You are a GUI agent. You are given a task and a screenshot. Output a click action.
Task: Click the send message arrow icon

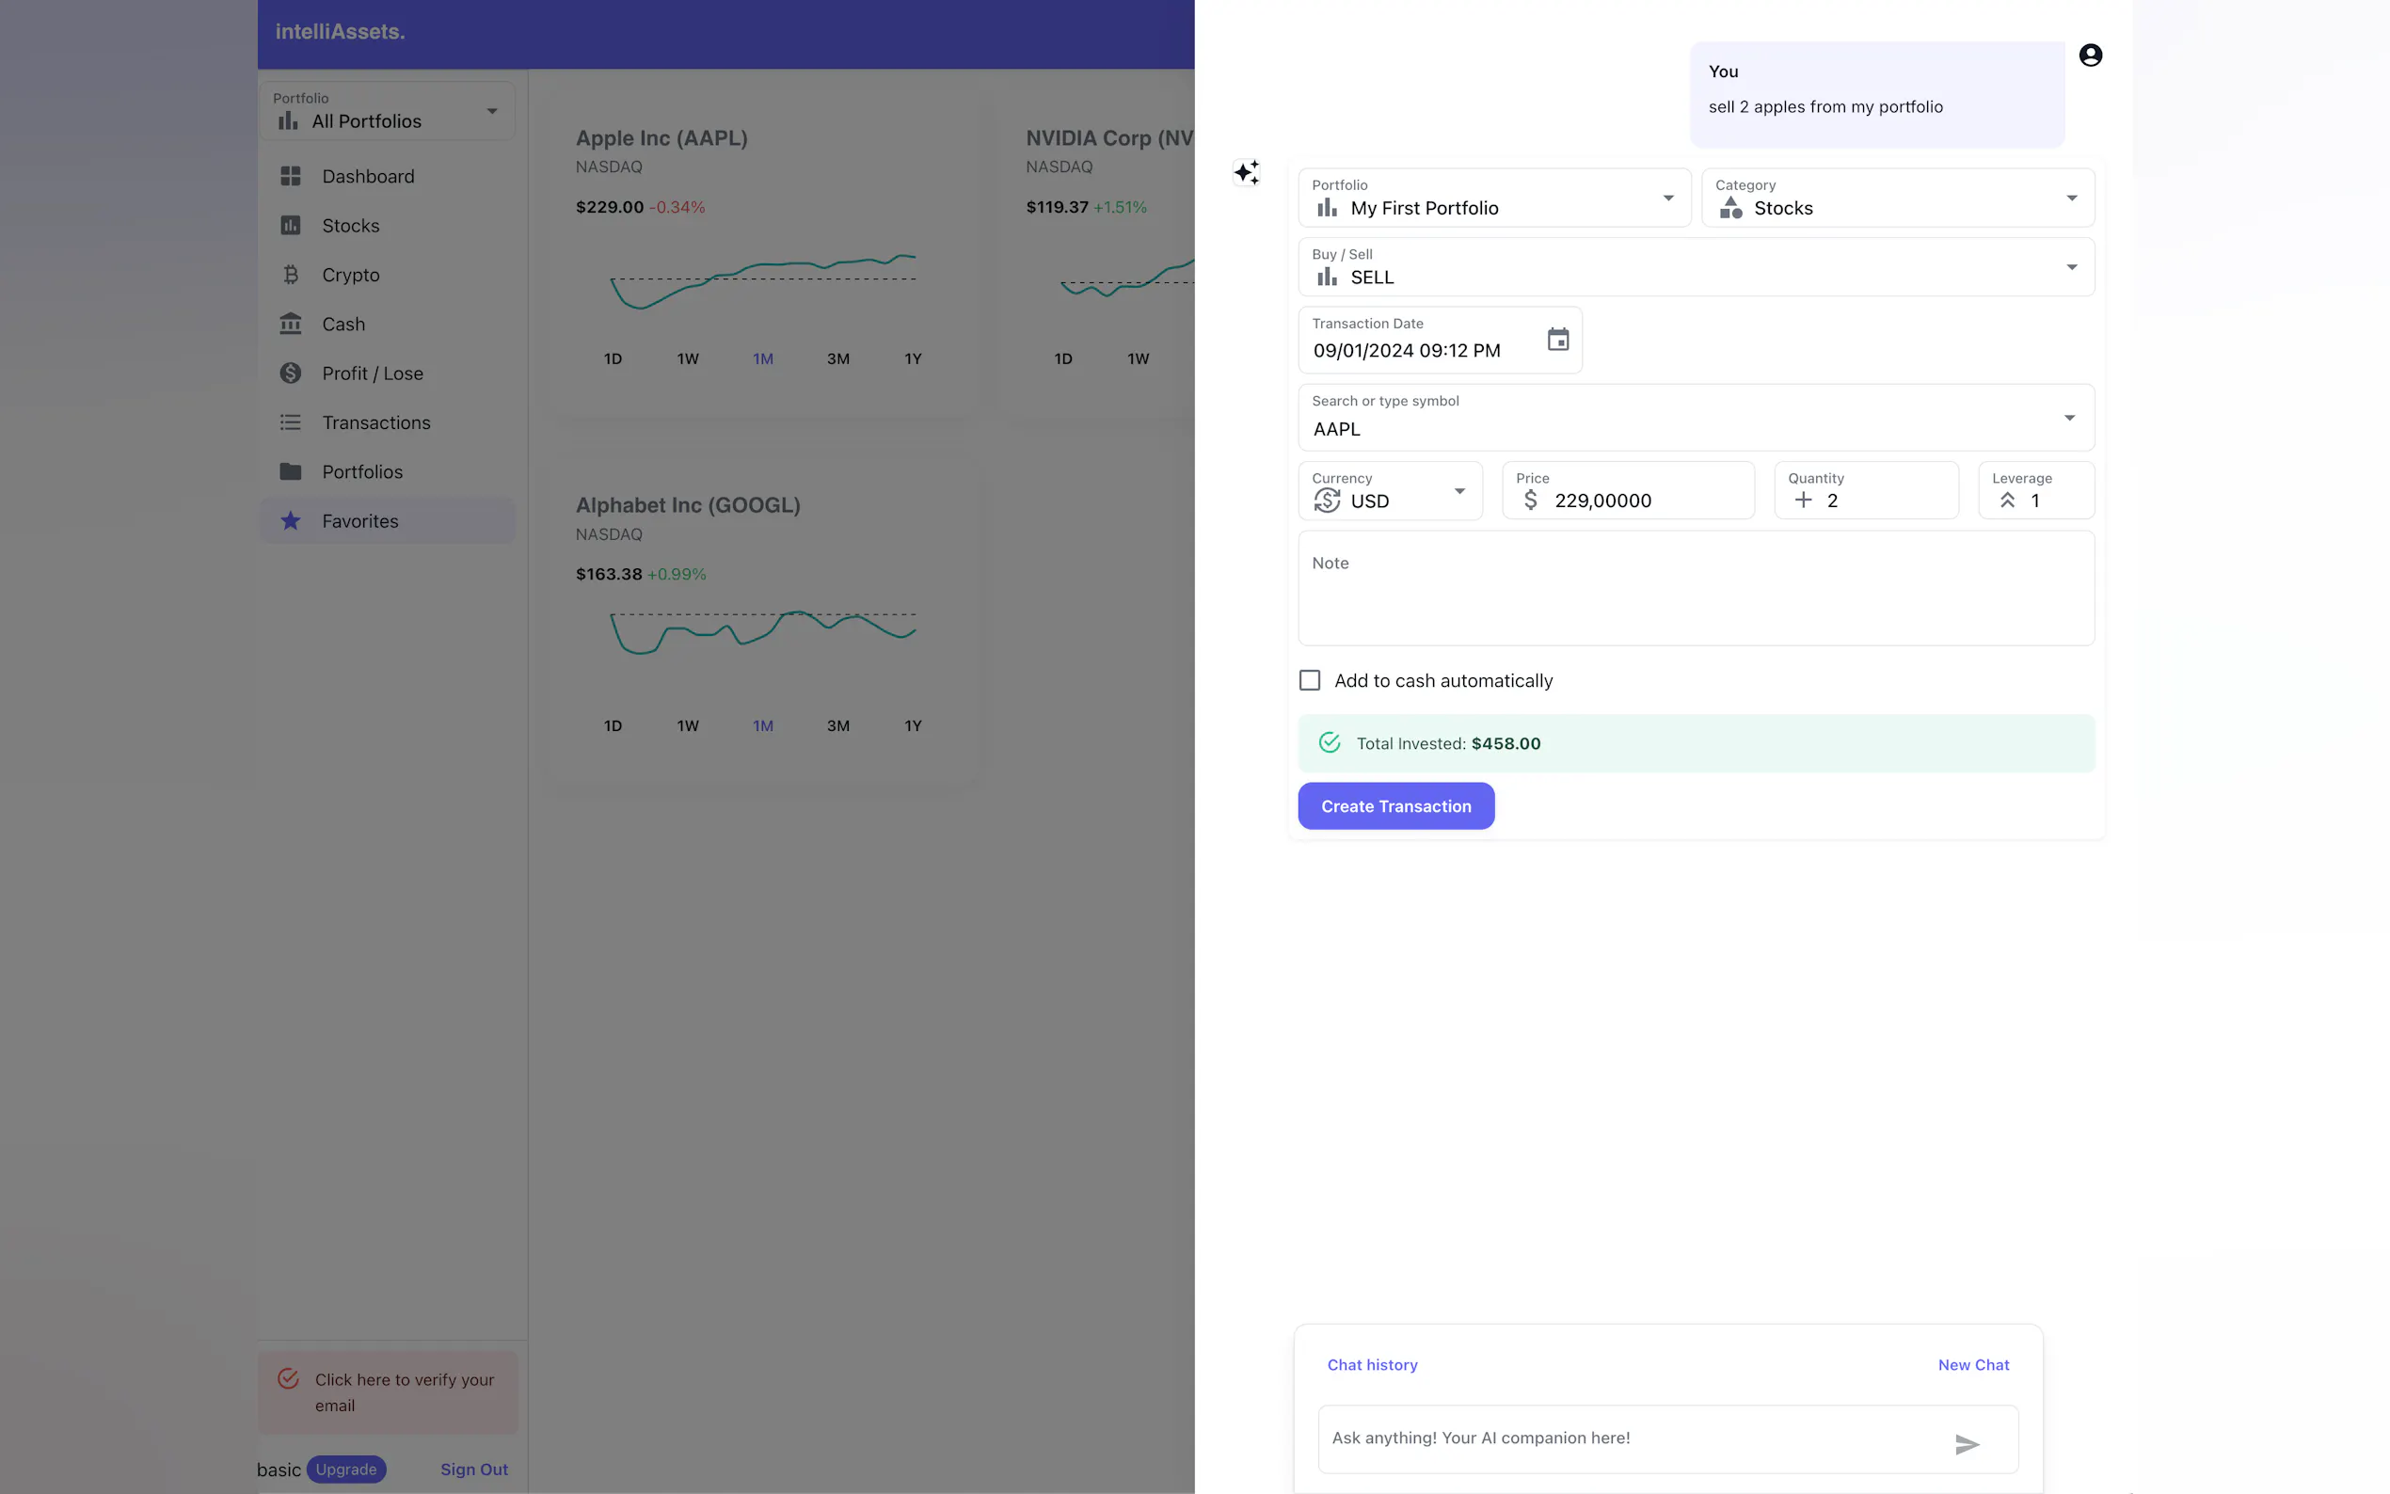[x=1967, y=1443]
